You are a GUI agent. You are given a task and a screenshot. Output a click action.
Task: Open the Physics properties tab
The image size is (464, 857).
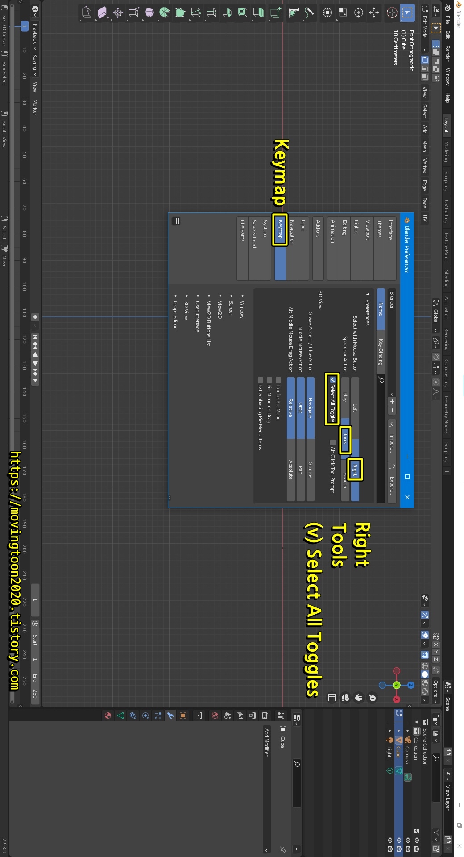pyautogui.click(x=145, y=716)
